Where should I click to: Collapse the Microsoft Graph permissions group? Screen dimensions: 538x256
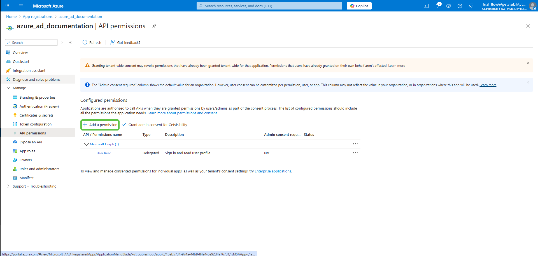coord(86,144)
